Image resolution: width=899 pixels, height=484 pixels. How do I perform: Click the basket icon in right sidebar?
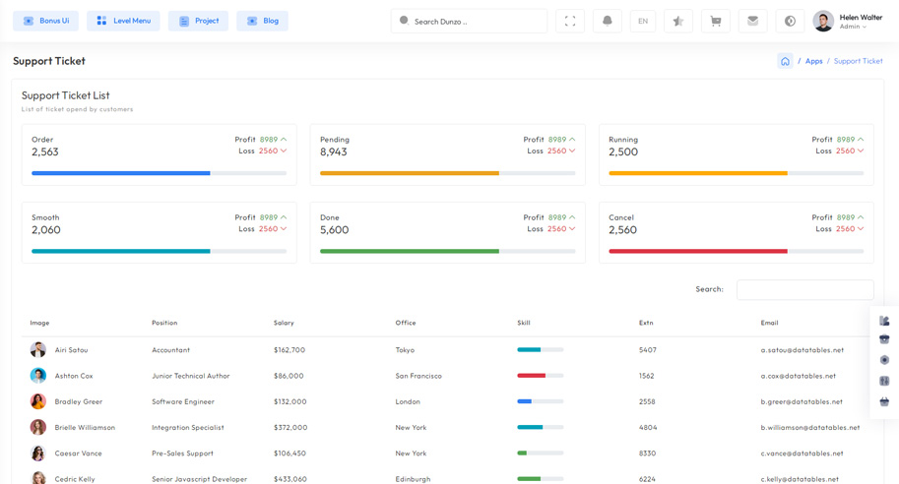click(884, 401)
